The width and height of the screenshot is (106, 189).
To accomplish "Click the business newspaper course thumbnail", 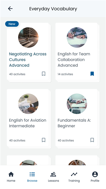I will 28,104.
